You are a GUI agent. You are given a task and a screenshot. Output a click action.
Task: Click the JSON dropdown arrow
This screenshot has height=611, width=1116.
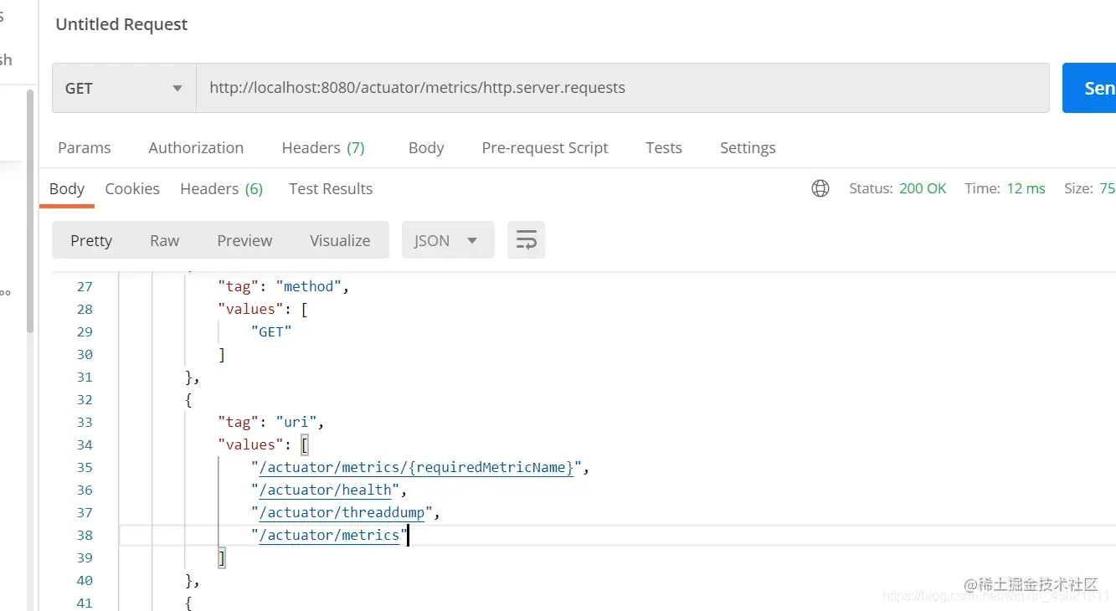[x=472, y=241]
